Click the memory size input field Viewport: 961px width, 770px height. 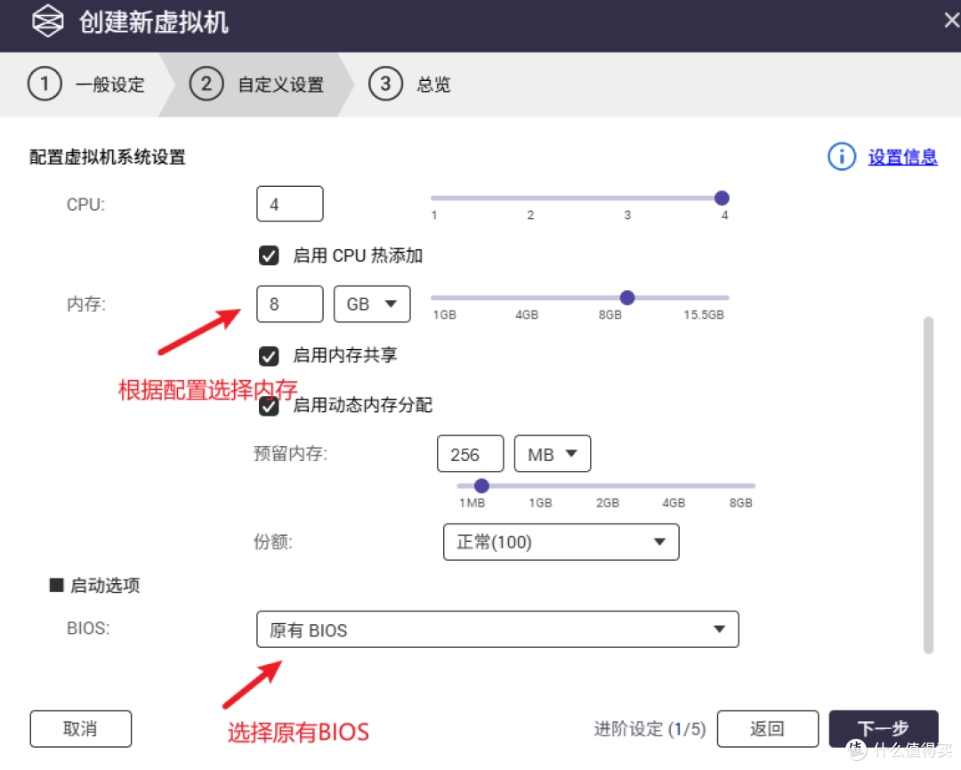[289, 304]
